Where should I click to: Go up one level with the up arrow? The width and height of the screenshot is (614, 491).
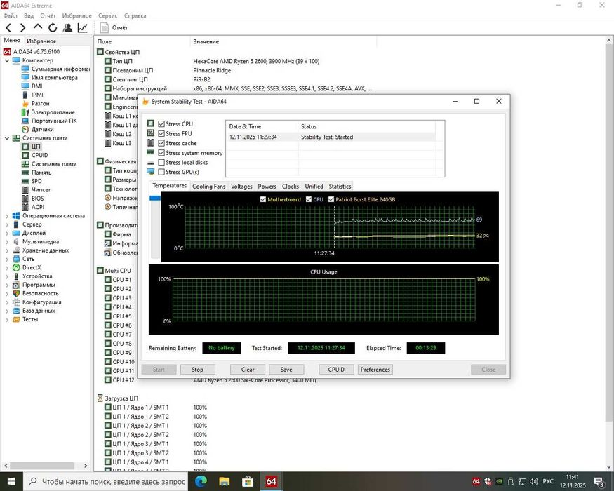pyautogui.click(x=38, y=27)
